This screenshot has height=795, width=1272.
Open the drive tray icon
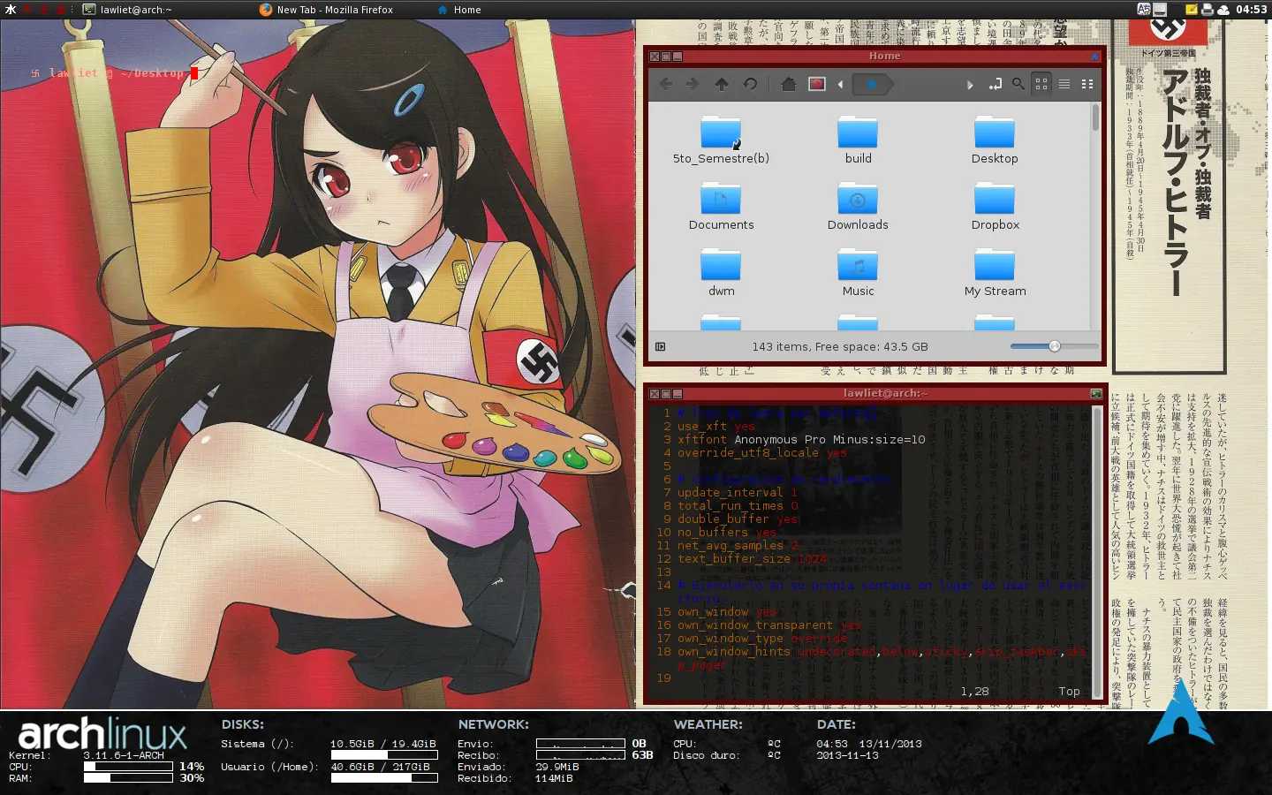click(x=1160, y=10)
